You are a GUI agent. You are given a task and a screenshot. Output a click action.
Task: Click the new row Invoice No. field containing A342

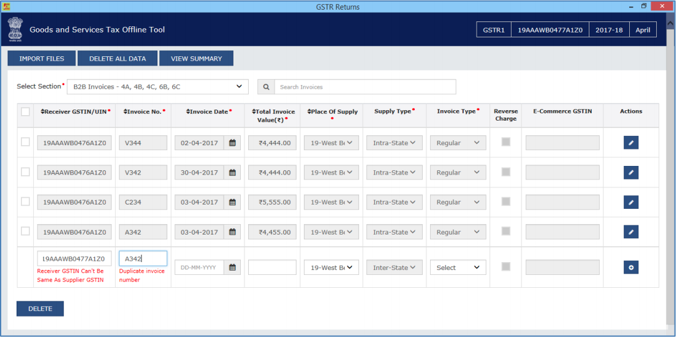[x=143, y=258]
